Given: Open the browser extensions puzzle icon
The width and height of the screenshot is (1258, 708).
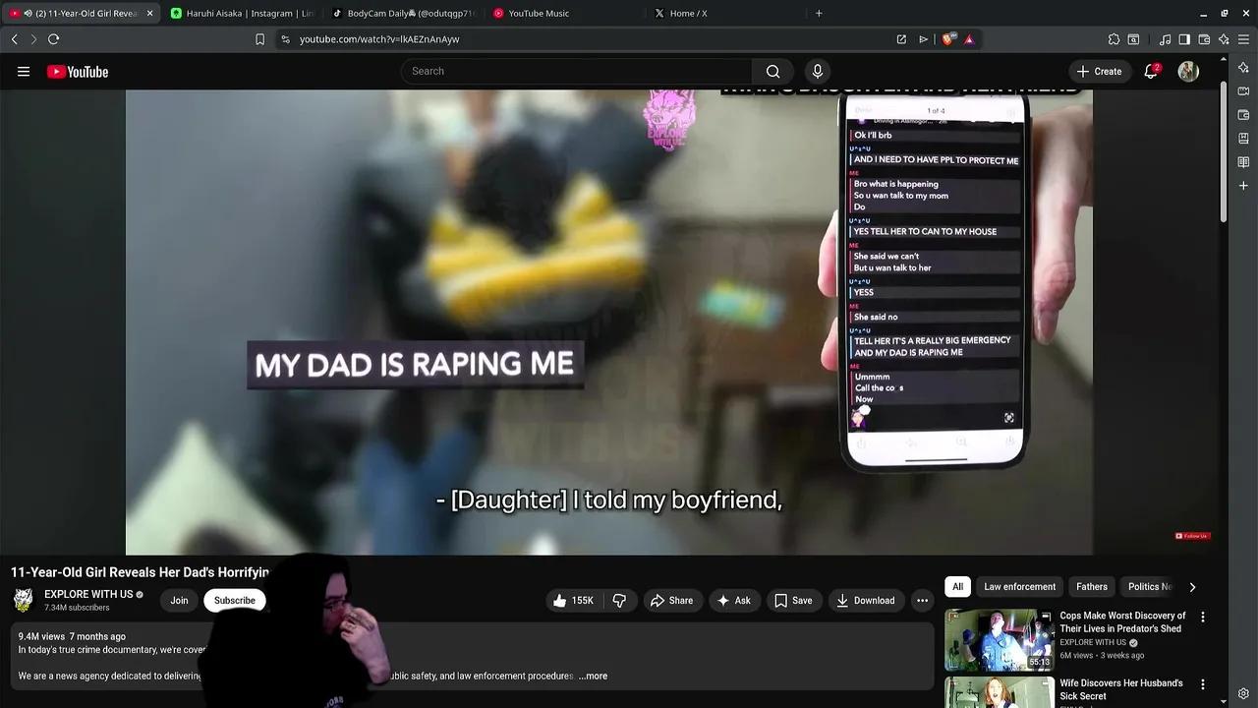Looking at the screenshot, I should (1114, 39).
